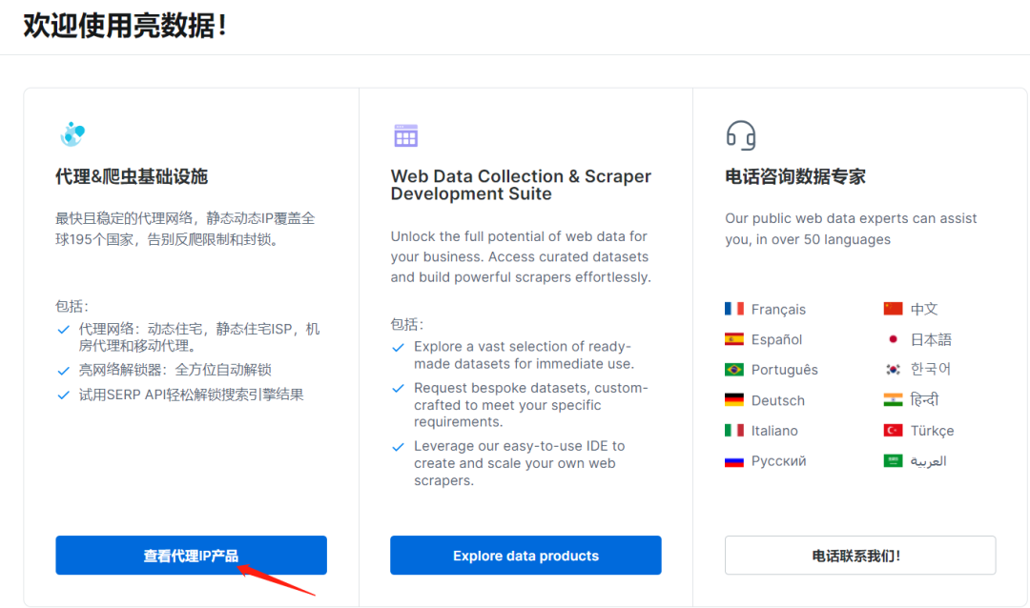Select the 한국어 language label
This screenshot has width=1030, height=608.
930,369
